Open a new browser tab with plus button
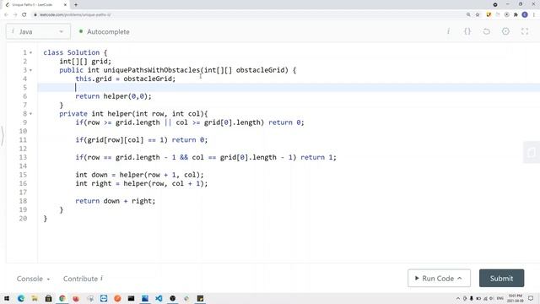This screenshot has width=540, height=304. (76, 5)
